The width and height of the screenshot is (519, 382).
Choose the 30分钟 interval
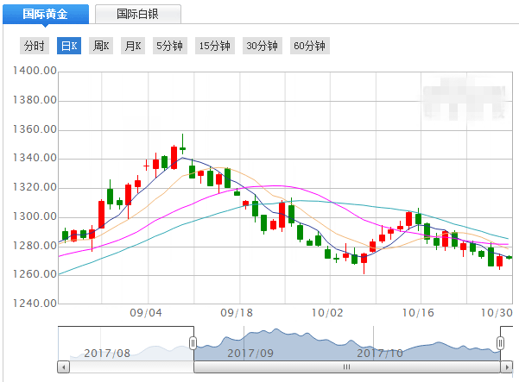(x=262, y=46)
